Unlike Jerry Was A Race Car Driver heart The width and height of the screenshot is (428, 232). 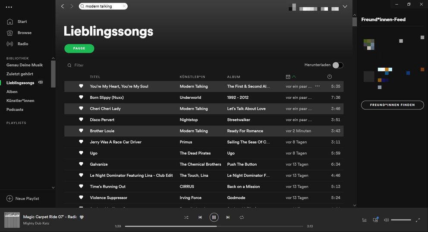point(81,141)
